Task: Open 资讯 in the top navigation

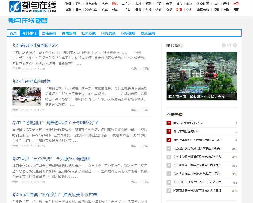Action: pyautogui.click(x=68, y=4)
